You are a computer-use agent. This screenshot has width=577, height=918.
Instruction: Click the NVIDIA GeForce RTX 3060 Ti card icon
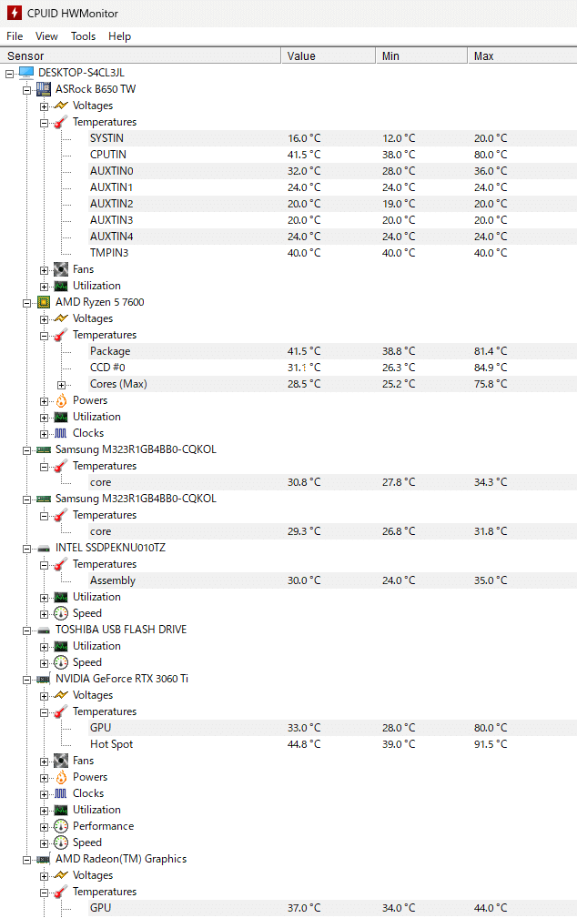(44, 679)
